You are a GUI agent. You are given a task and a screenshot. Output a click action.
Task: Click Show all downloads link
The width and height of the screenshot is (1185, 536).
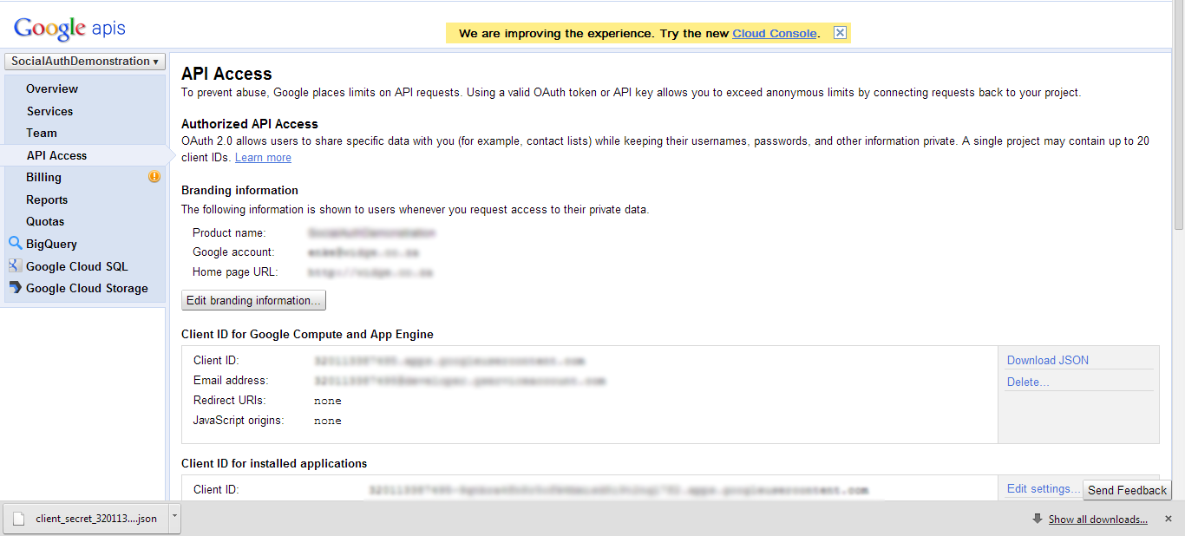1097,520
